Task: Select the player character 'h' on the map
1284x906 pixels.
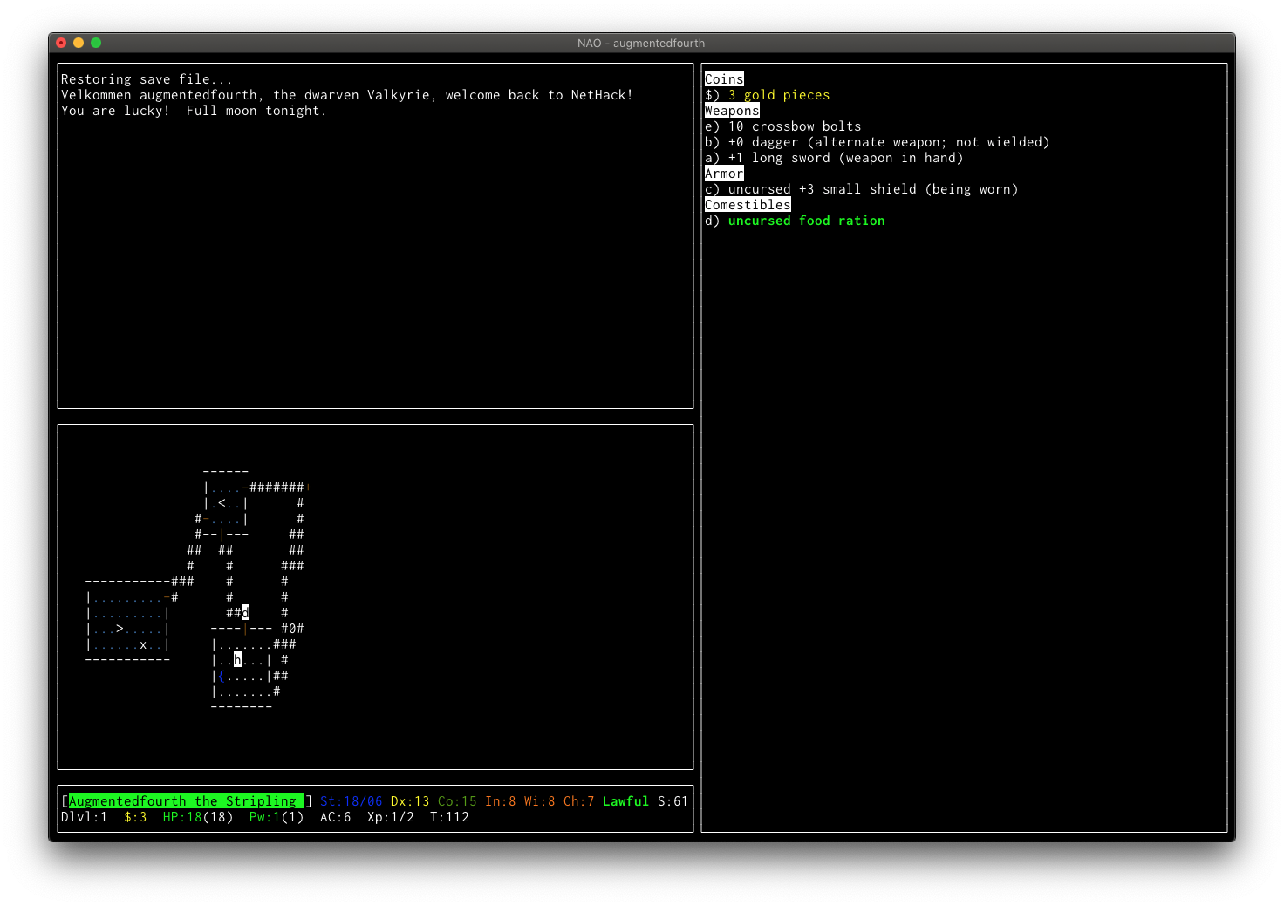Action: [236, 660]
